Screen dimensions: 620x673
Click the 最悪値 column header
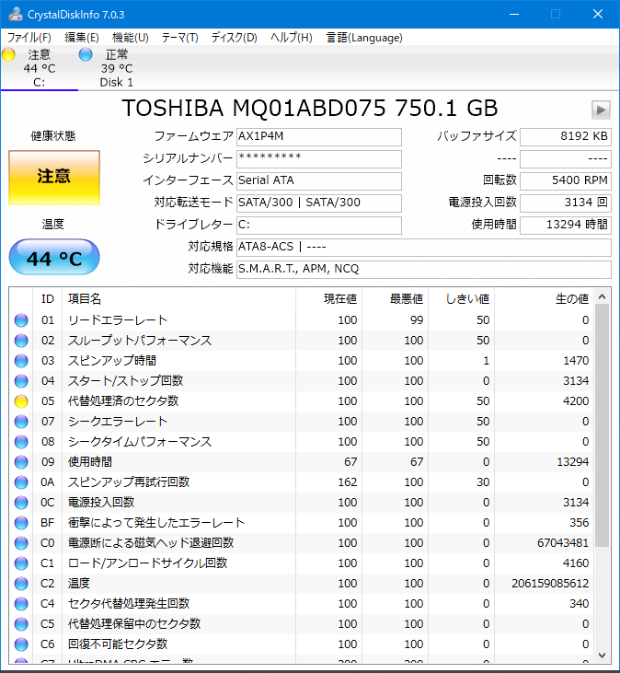click(395, 298)
